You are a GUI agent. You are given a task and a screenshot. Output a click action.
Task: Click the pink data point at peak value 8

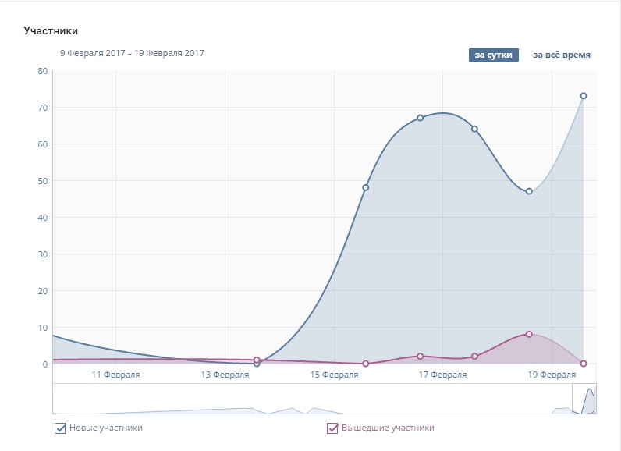tap(529, 334)
